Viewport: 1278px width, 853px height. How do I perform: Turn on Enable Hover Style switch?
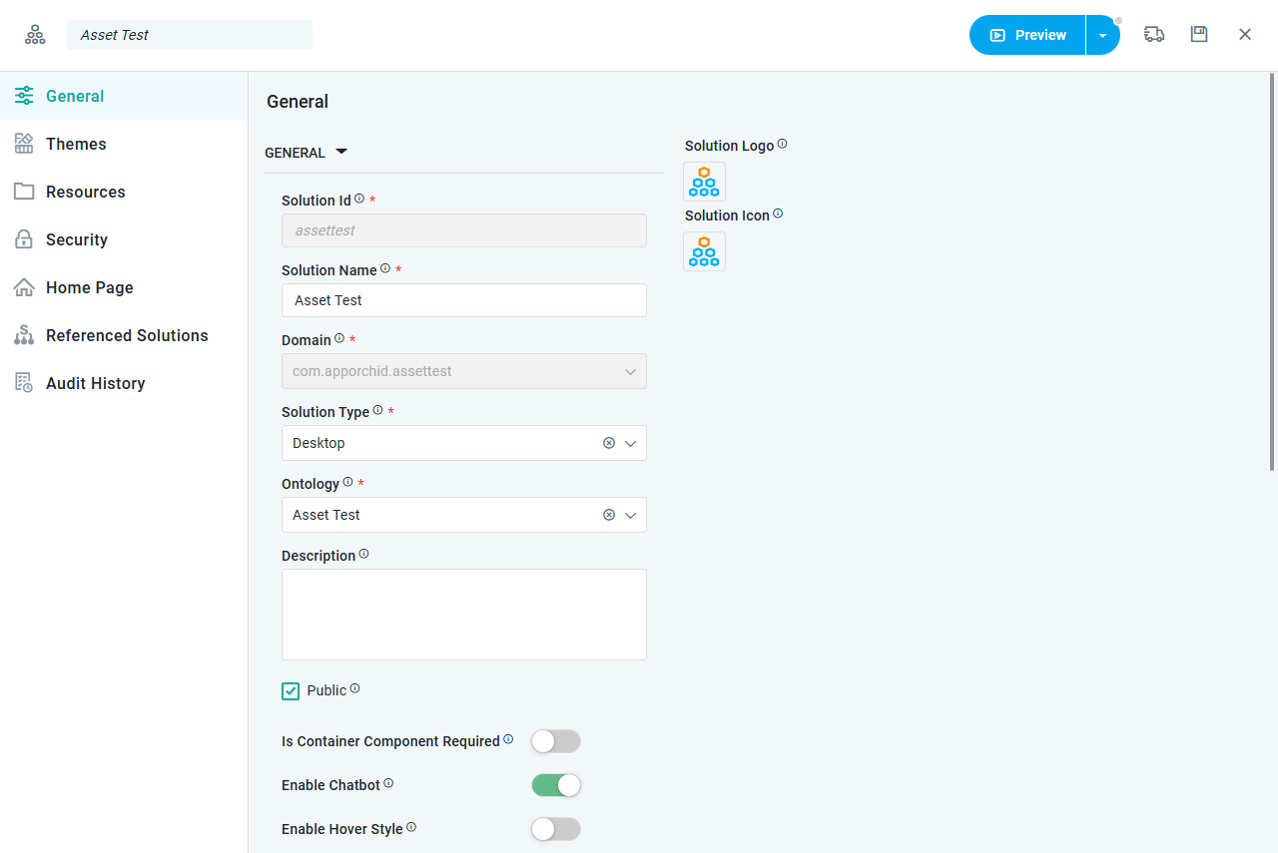point(555,829)
